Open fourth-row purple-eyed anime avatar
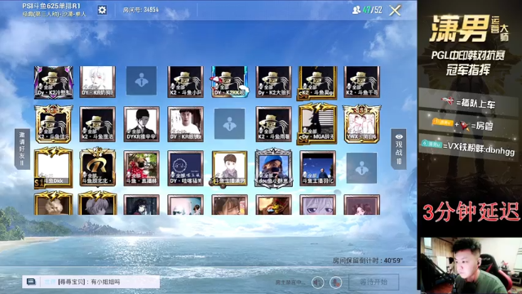Viewport: 522px width, 294px height. (x=317, y=205)
